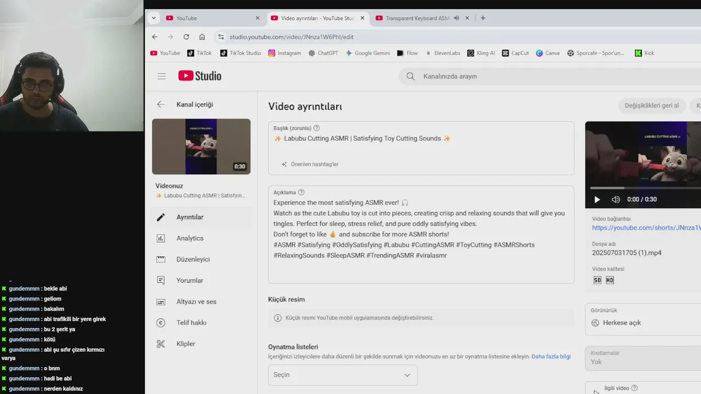Open CapCut bookmark

[515, 53]
